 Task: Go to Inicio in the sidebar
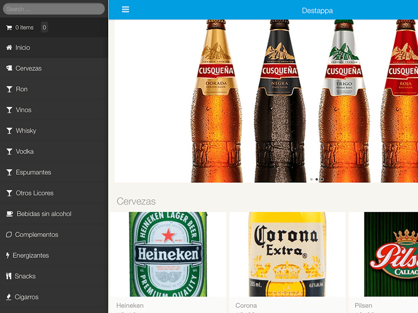click(54, 47)
